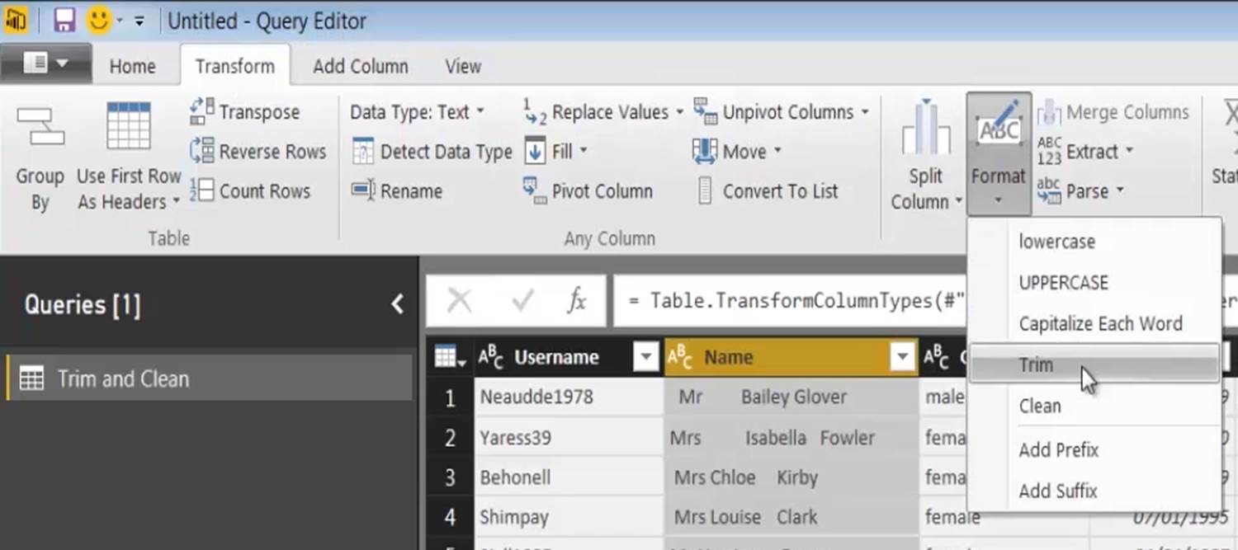
Task: Click the Transpose table icon
Action: click(202, 112)
